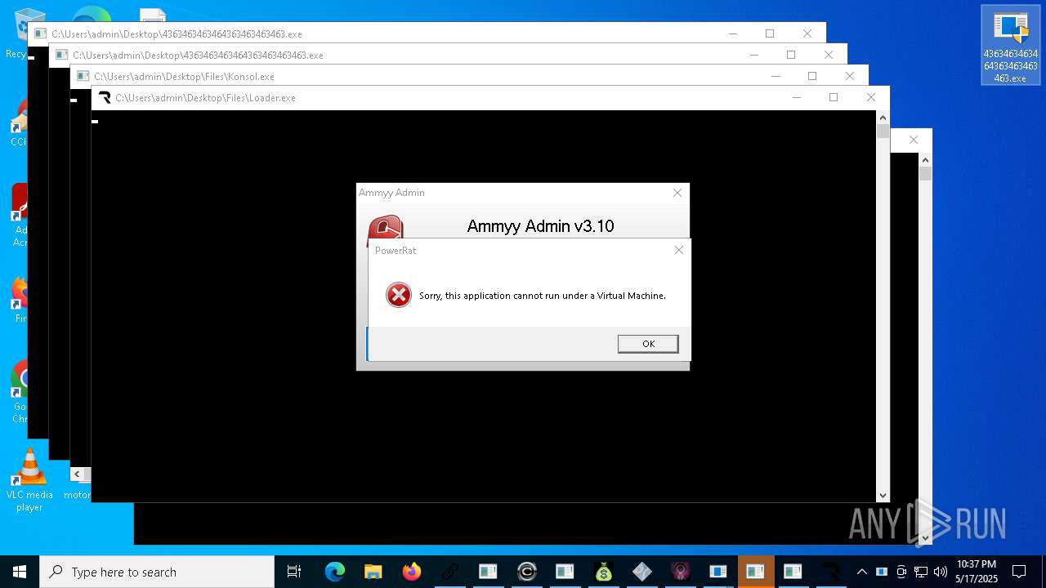Image resolution: width=1046 pixels, height=588 pixels.
Task: Close the Konsol.exe window
Action: click(850, 76)
